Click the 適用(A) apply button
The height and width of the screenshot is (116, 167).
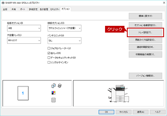[x=141, y=112]
